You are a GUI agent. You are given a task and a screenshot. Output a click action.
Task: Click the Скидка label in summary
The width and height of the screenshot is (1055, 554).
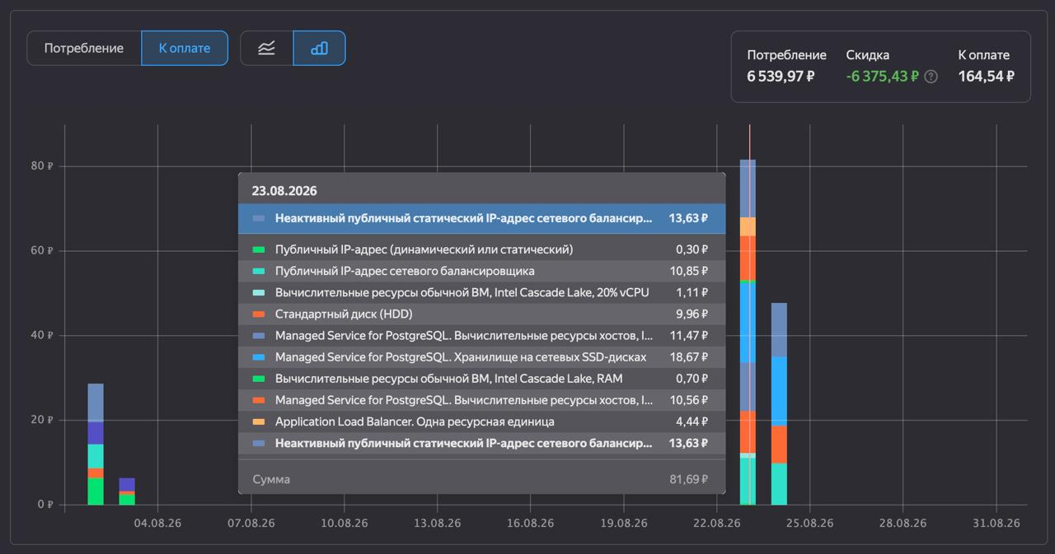[x=867, y=55]
